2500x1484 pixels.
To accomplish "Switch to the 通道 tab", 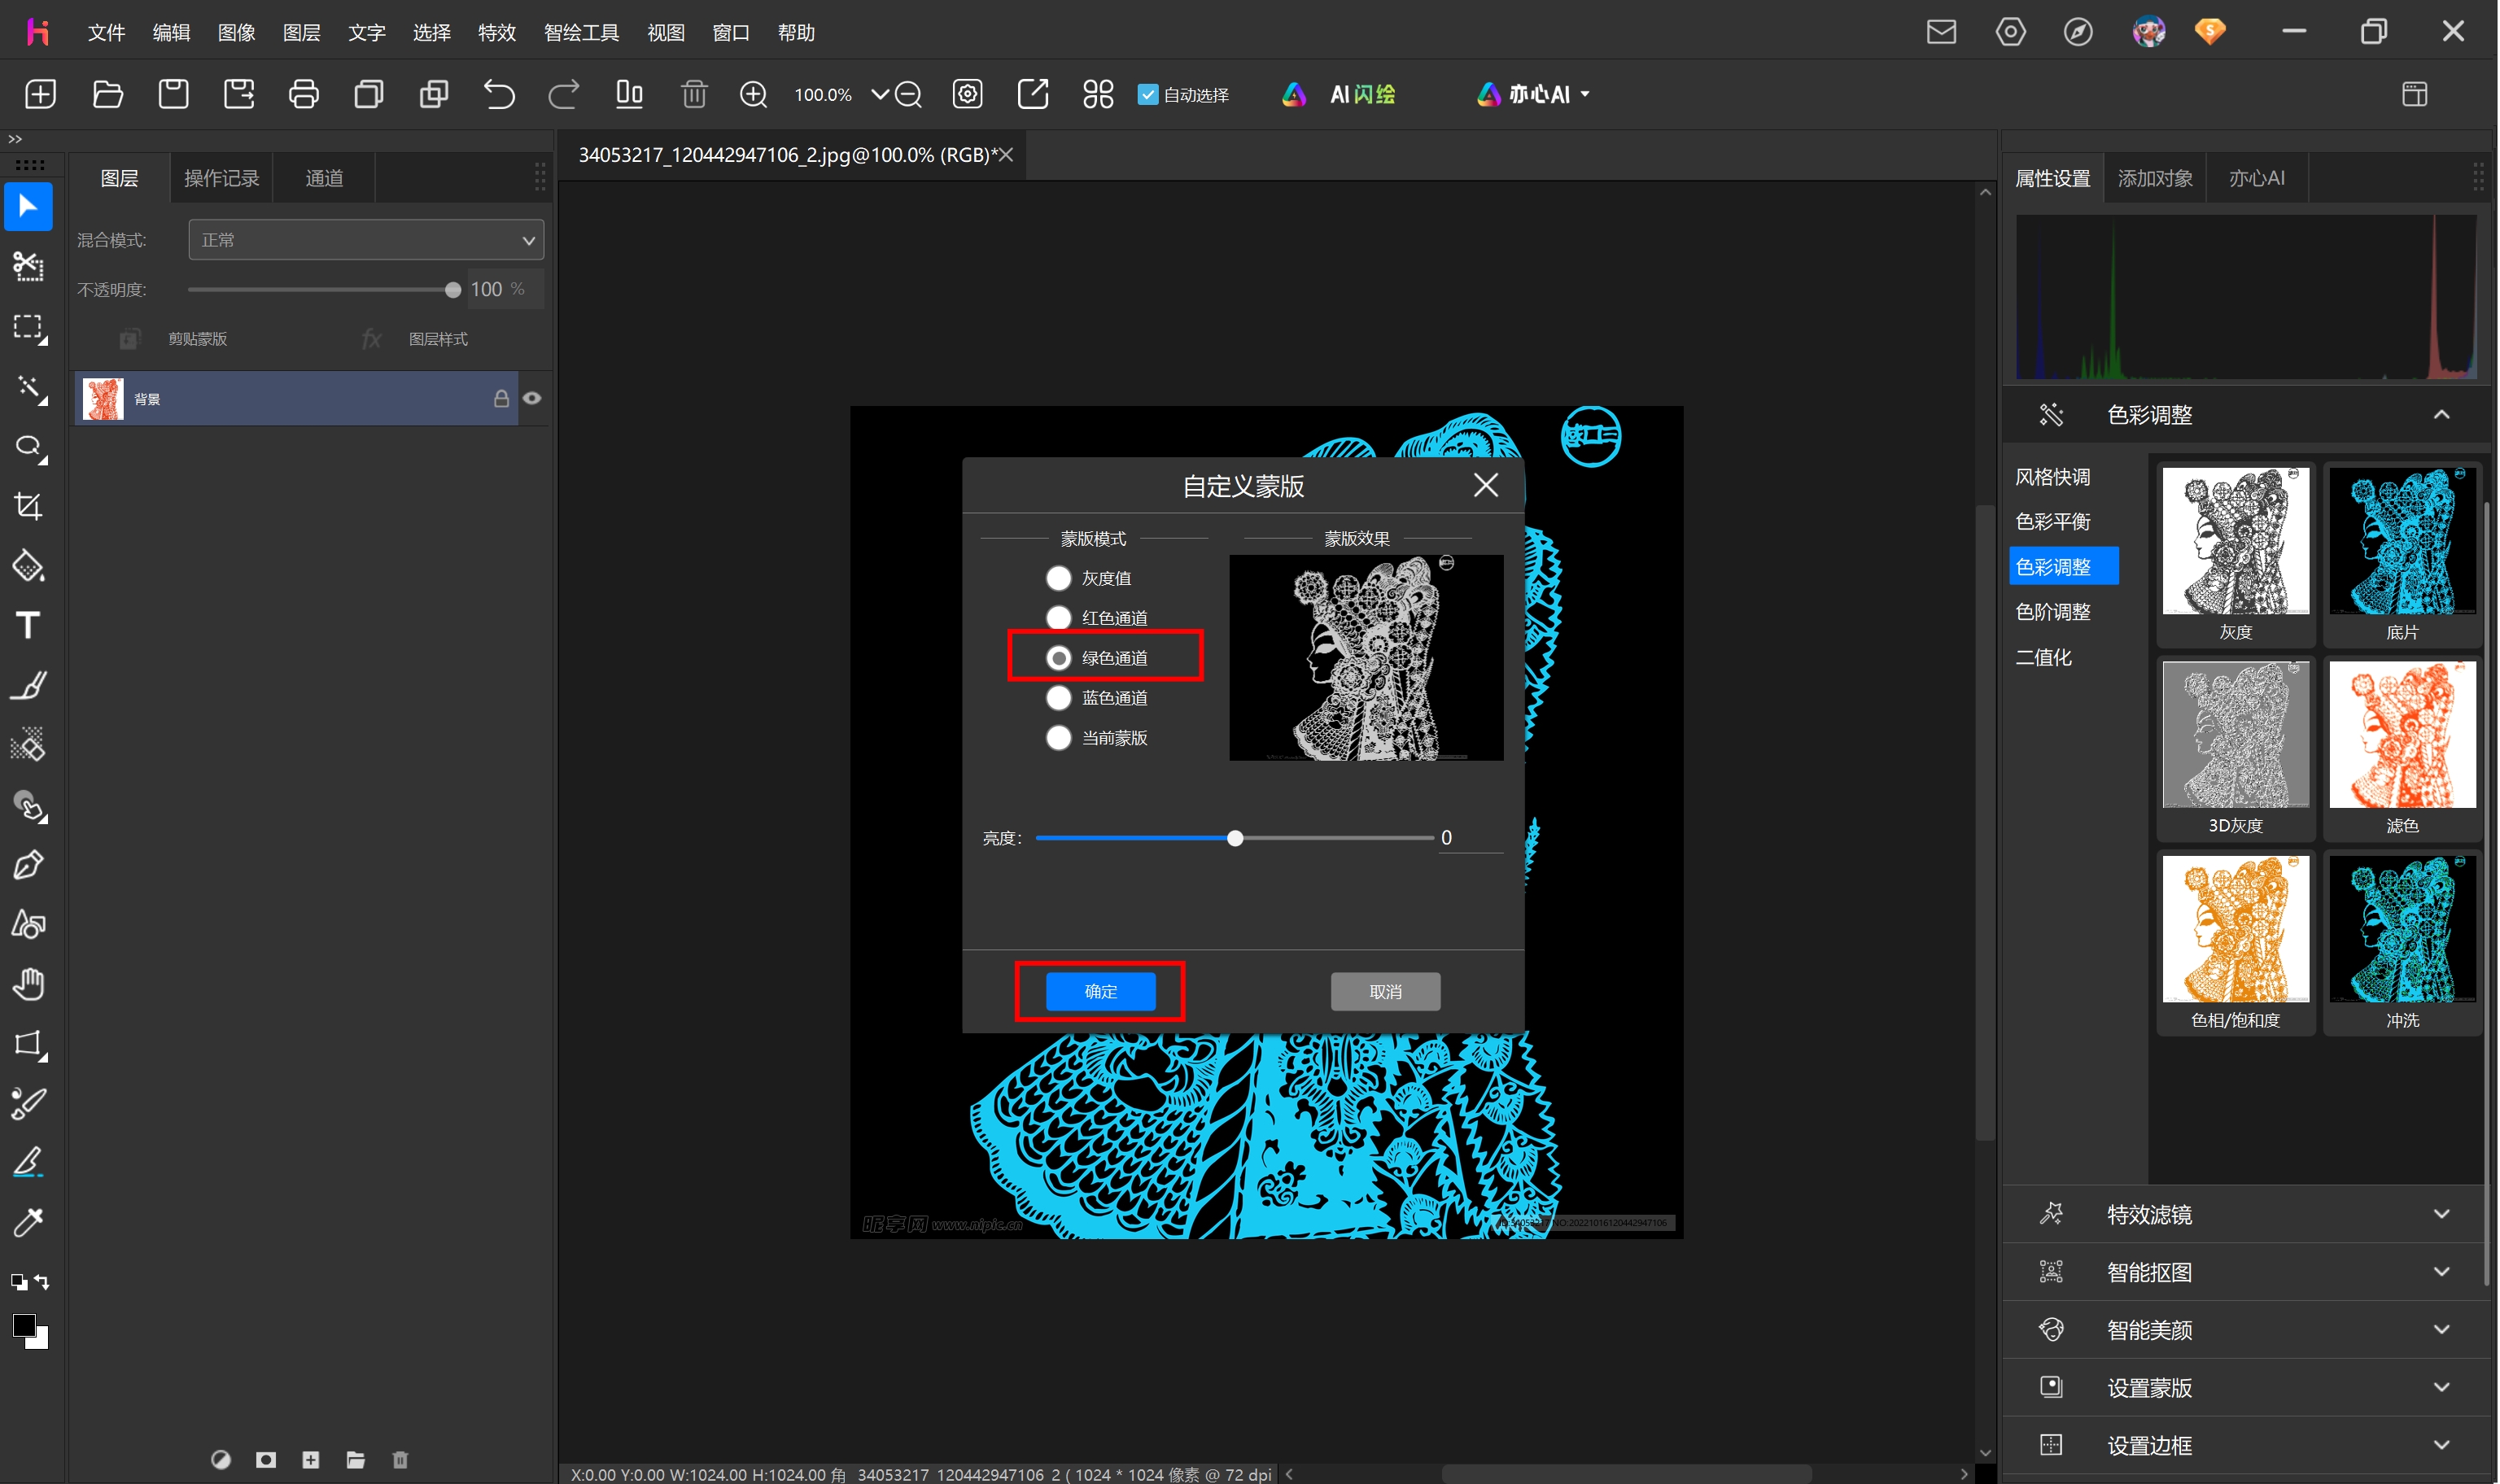I will click(x=324, y=178).
